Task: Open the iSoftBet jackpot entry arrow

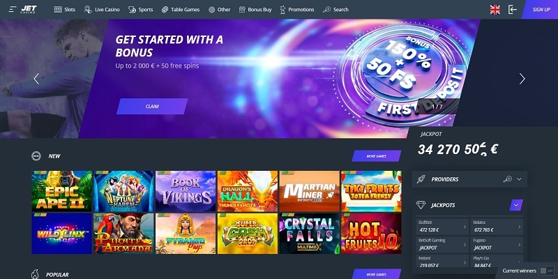Action: tap(465, 226)
